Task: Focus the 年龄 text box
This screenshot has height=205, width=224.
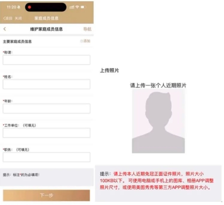Action: (46, 108)
